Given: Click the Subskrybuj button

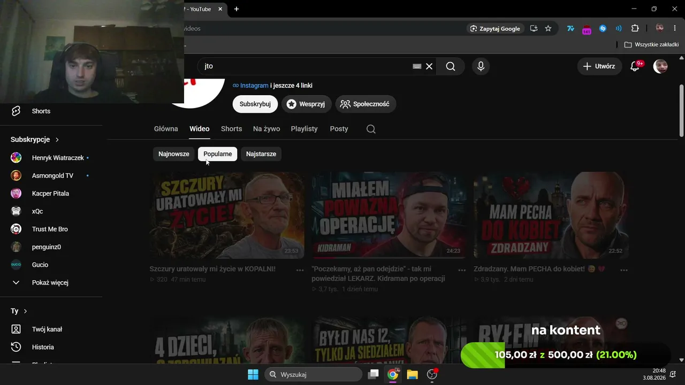Looking at the screenshot, I should 255,104.
